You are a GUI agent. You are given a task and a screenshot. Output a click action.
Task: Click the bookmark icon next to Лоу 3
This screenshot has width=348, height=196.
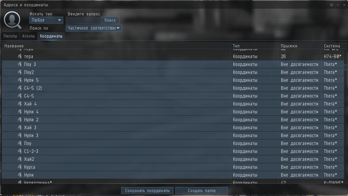[x=20, y=64]
